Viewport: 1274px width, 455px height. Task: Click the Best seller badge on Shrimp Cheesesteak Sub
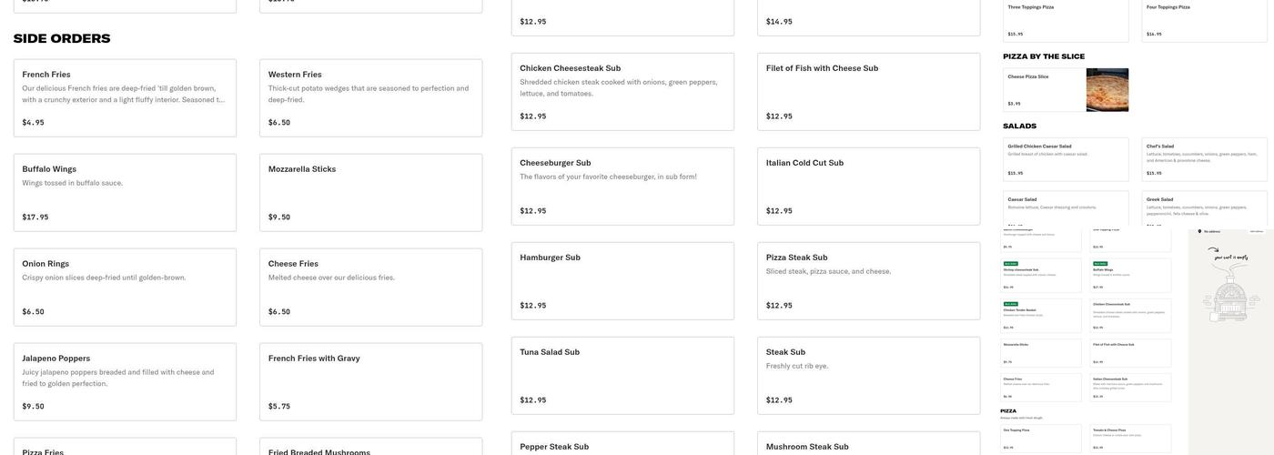[x=1009, y=264]
